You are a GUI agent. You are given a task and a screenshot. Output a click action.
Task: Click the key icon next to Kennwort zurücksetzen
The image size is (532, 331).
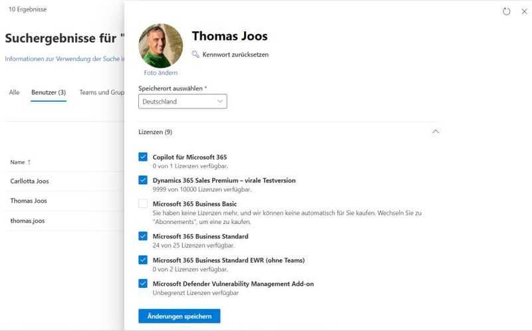[196, 55]
